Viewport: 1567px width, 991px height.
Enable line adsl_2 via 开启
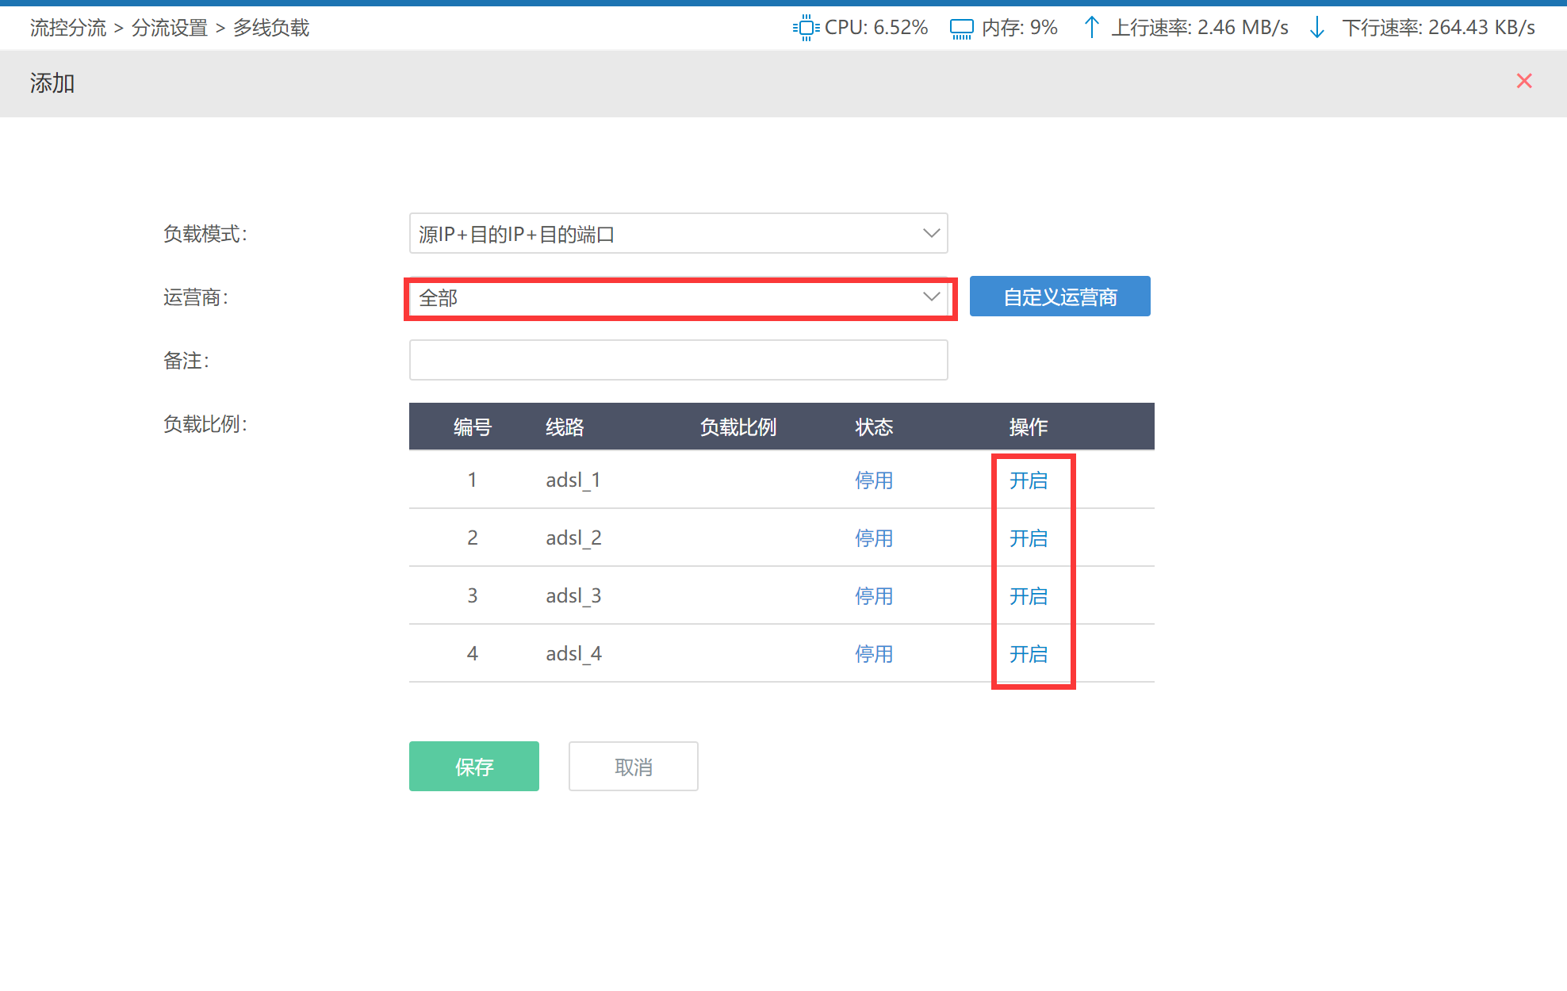pyautogui.click(x=1029, y=538)
